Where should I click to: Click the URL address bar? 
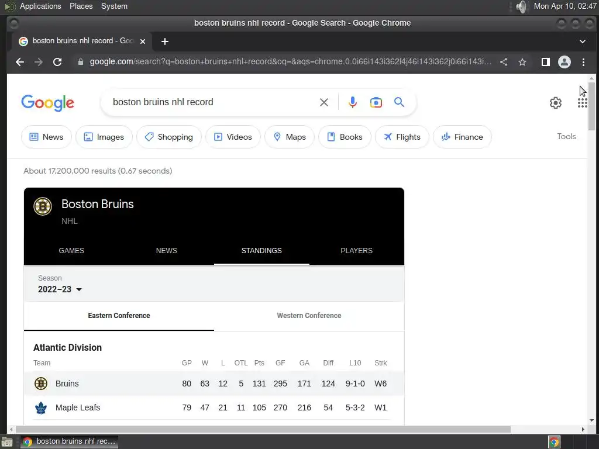coord(290,62)
